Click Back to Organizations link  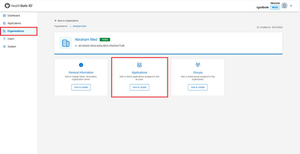coord(68,21)
